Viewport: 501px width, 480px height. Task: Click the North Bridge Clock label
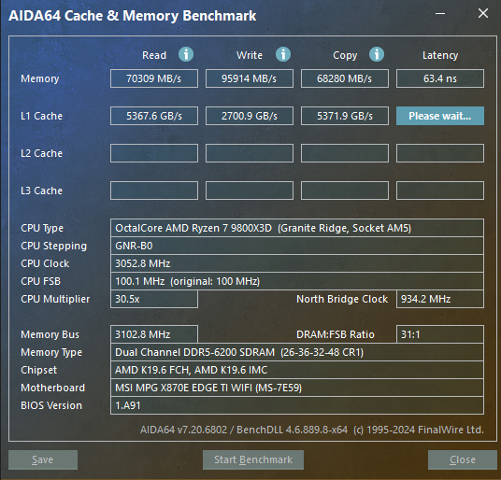pos(342,299)
